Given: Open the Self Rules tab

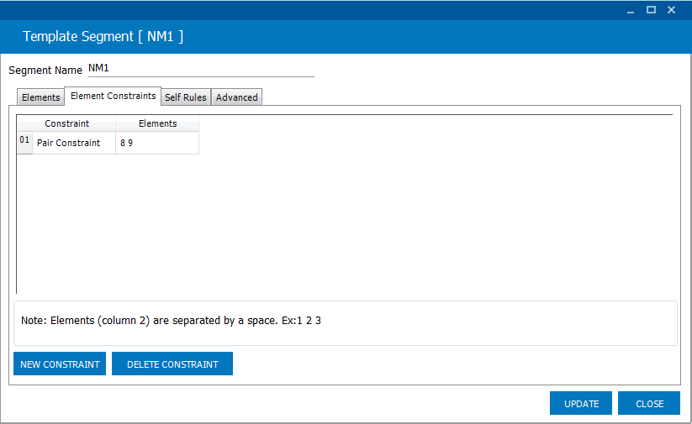Looking at the screenshot, I should [185, 97].
